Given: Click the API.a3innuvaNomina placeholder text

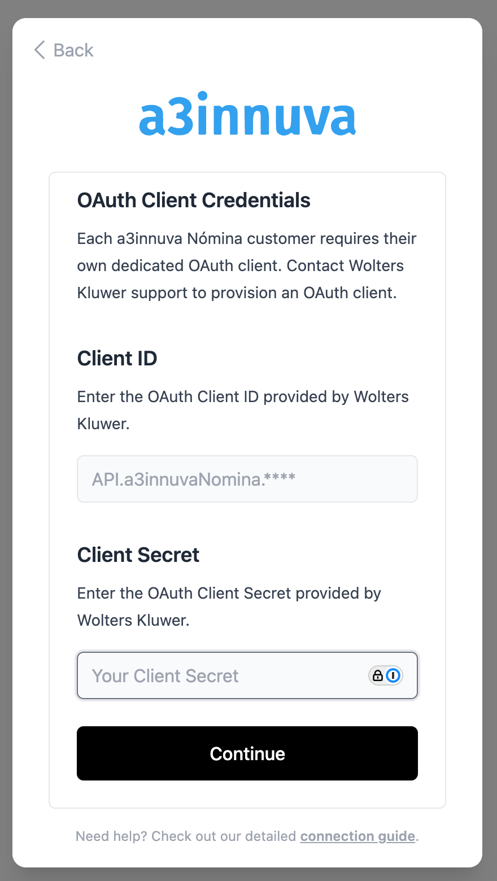Looking at the screenshot, I should tap(193, 479).
